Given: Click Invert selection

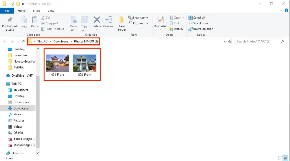Looking at the screenshot, I should 201,29.
